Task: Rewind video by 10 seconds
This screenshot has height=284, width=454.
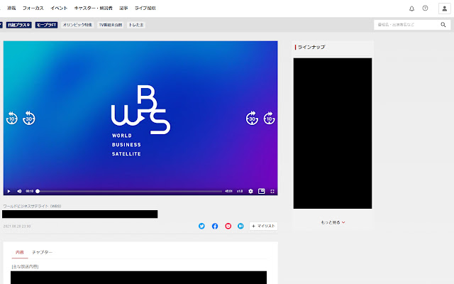Action: (12, 118)
